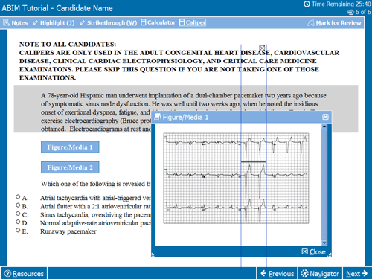The image size is (372, 279).
Task: Close Figure/Media 1 with the title bar X
Action: [325, 117]
